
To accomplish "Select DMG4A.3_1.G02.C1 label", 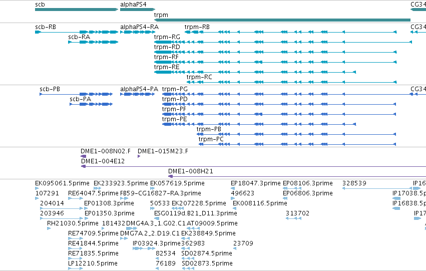I will [x=156, y=223].
